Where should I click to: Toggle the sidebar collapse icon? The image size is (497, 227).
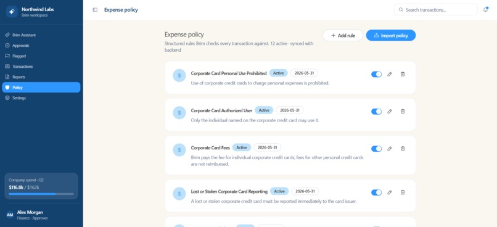(x=95, y=10)
